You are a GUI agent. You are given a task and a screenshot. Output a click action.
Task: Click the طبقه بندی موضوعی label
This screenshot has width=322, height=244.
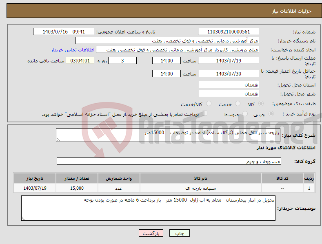pyautogui.click(x=294, y=104)
